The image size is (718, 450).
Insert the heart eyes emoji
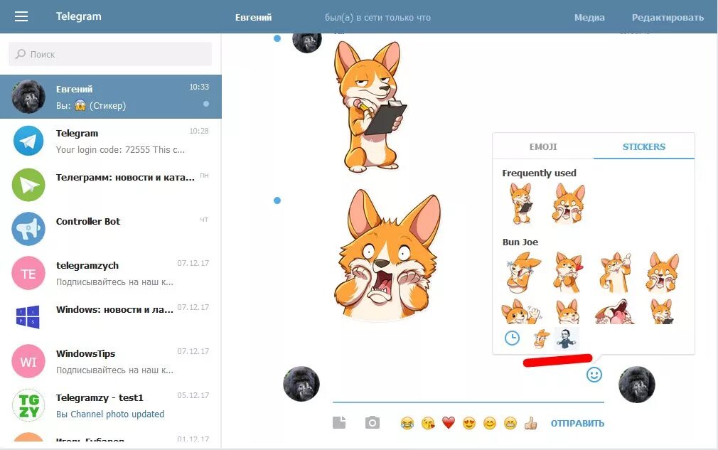point(469,423)
